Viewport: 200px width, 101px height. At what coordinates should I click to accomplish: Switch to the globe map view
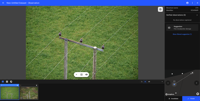point(11,82)
